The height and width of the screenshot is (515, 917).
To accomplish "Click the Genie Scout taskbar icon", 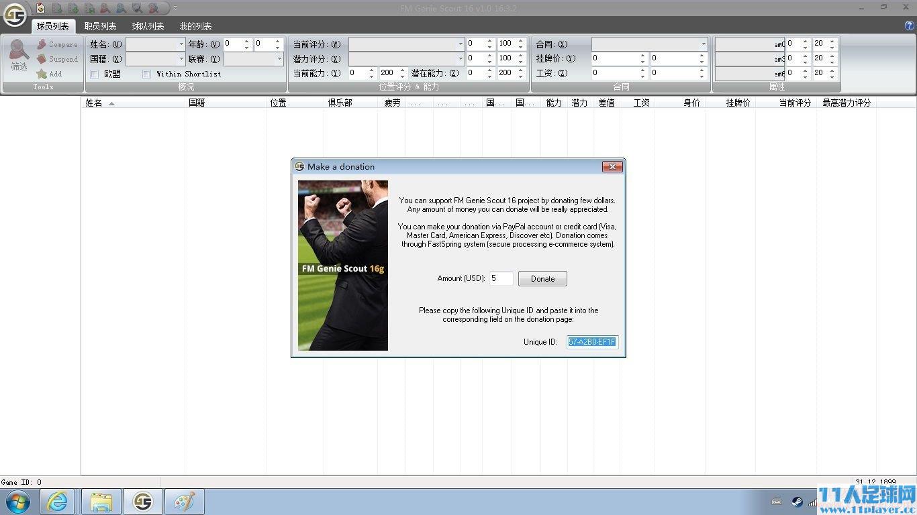I will [142, 502].
